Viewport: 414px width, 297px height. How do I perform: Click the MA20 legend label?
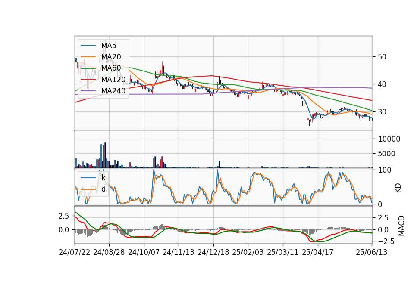click(x=111, y=57)
